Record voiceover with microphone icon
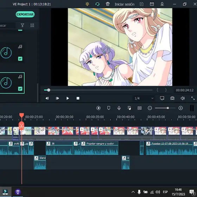This screenshot has height=197, width=197. pos(119,108)
